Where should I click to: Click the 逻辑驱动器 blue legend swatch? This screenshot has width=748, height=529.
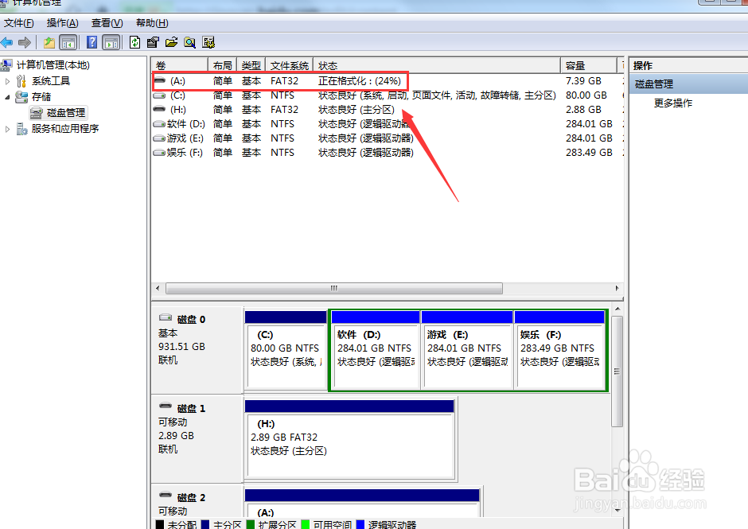360,524
